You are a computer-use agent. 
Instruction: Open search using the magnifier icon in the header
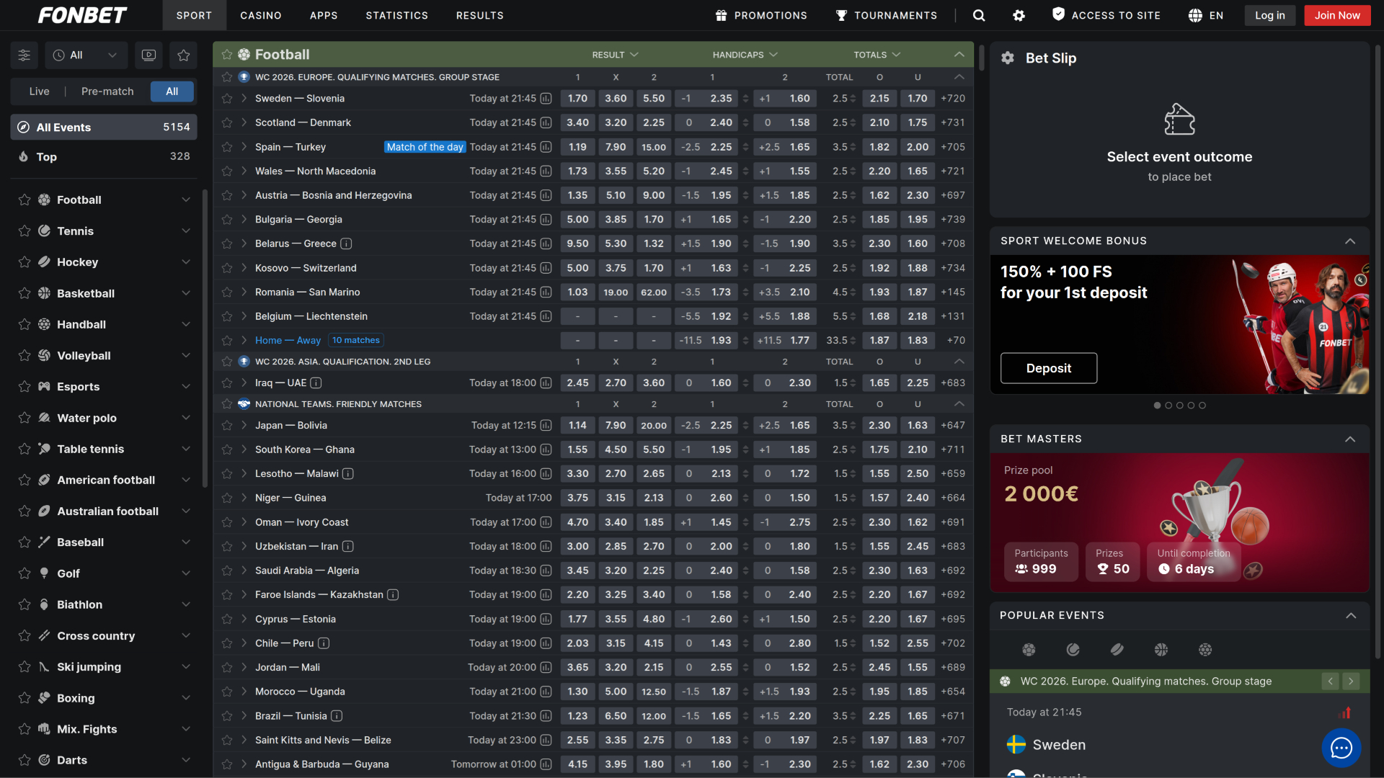pyautogui.click(x=978, y=15)
